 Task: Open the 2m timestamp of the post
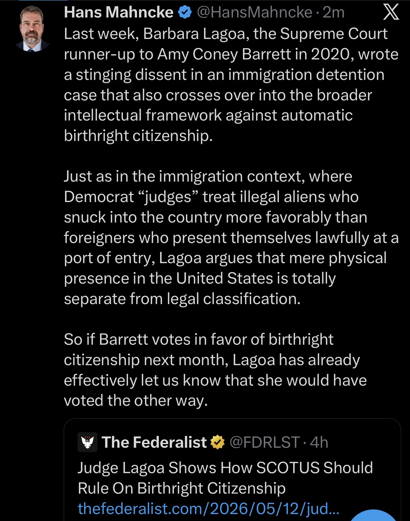click(334, 12)
